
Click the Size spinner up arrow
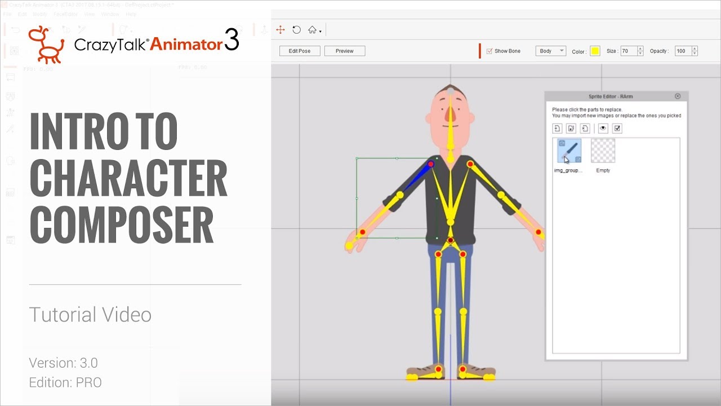click(640, 48)
